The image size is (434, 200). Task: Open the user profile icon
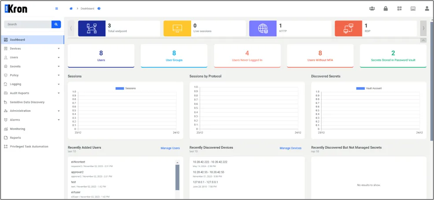427,8
